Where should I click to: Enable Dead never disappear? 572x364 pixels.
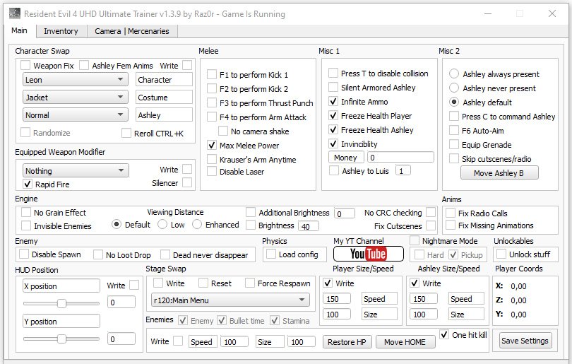(165, 254)
